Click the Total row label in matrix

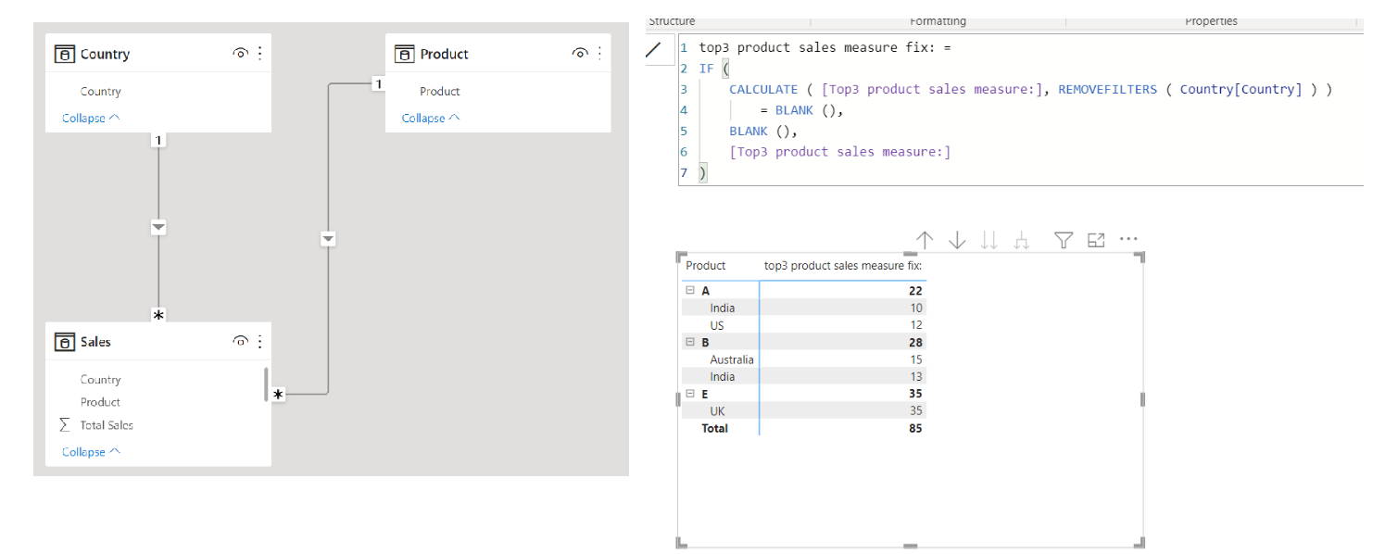[715, 428]
